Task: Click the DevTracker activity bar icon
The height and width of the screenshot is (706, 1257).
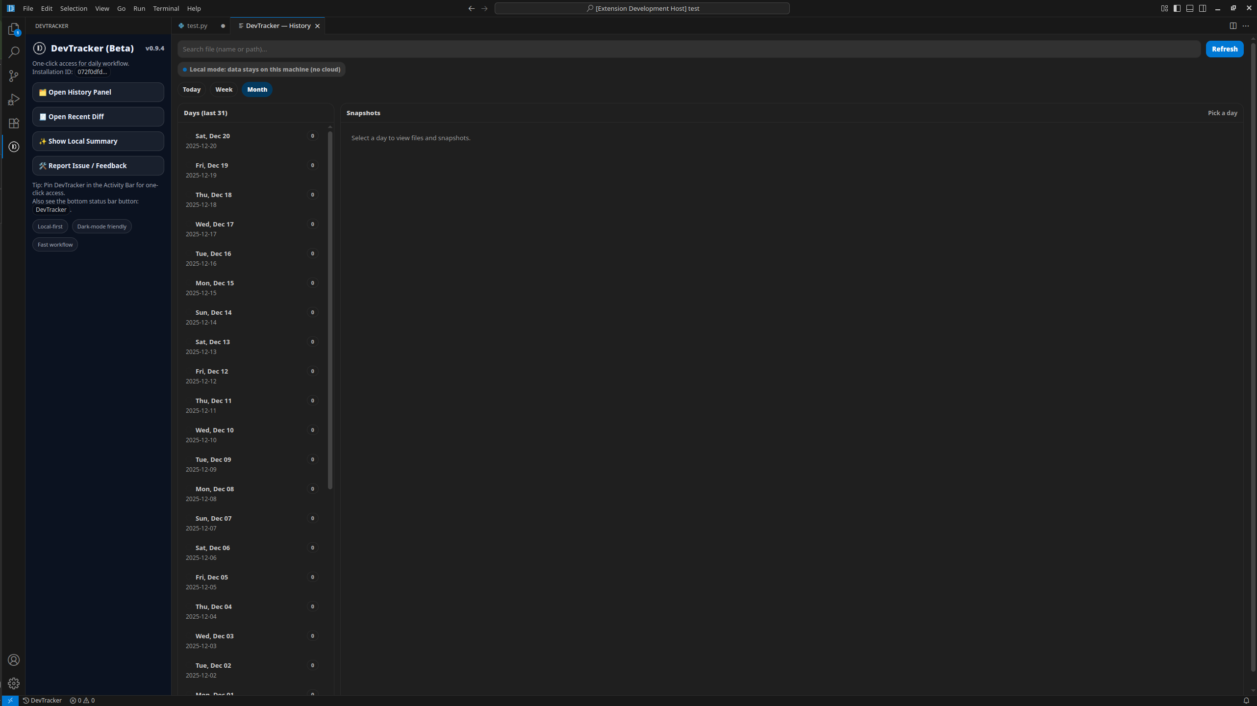Action: click(14, 147)
